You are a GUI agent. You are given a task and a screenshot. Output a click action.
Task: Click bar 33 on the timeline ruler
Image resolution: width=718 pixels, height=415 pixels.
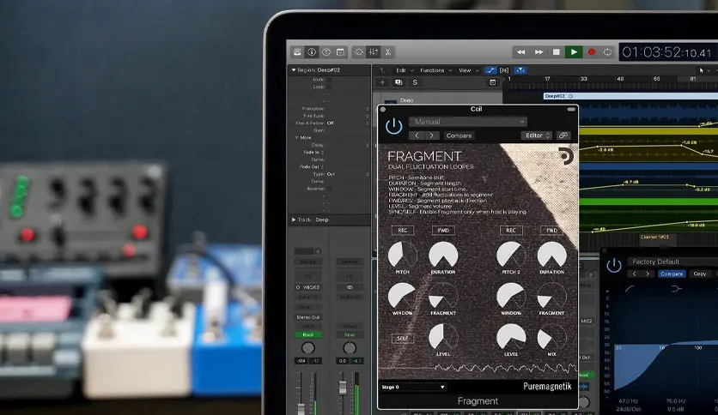click(583, 79)
